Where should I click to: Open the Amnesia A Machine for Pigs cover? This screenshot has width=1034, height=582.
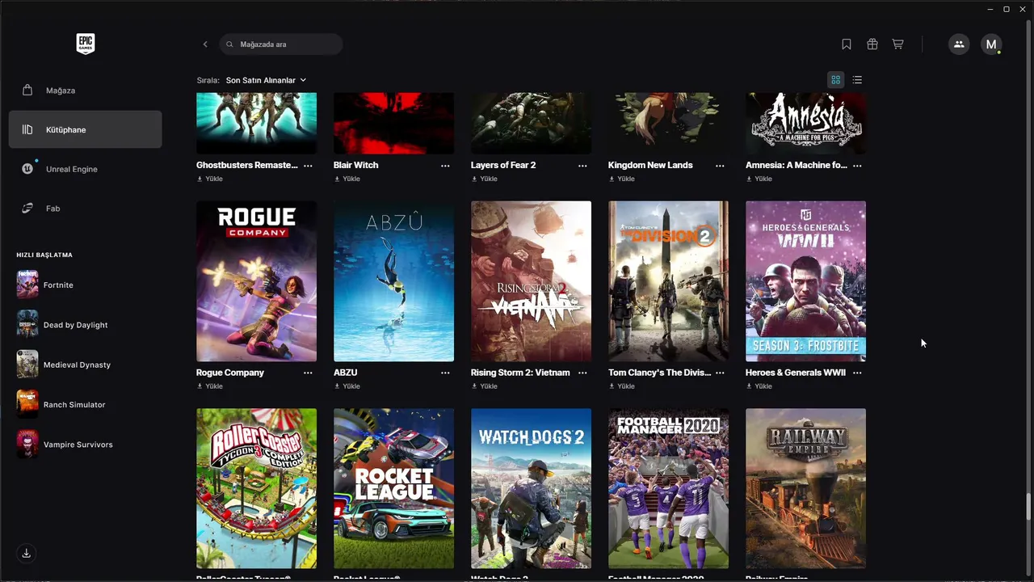[x=806, y=123]
